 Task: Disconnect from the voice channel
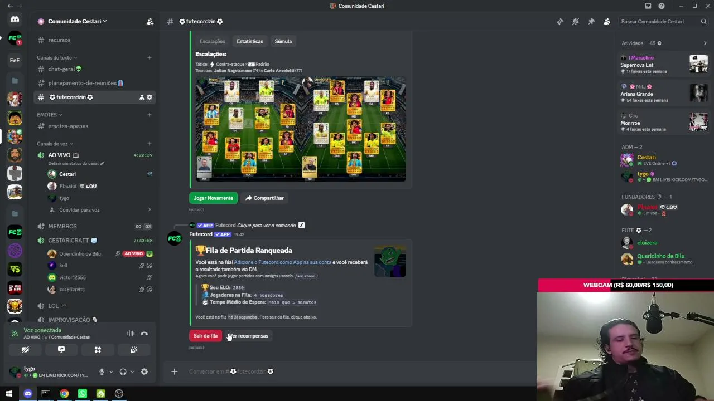(x=144, y=334)
